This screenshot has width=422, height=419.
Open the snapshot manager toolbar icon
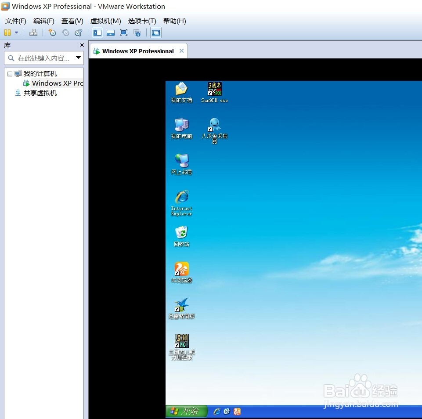coord(78,33)
